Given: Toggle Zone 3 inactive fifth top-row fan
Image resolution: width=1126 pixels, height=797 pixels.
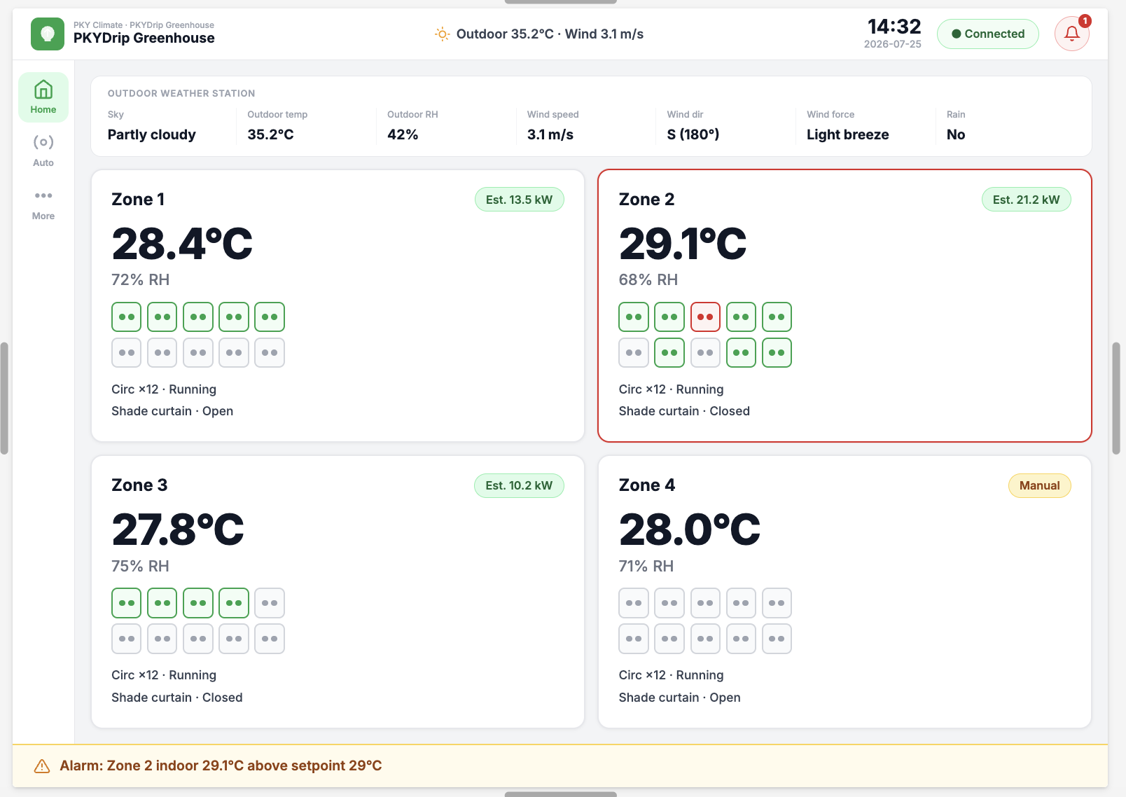Looking at the screenshot, I should [270, 603].
